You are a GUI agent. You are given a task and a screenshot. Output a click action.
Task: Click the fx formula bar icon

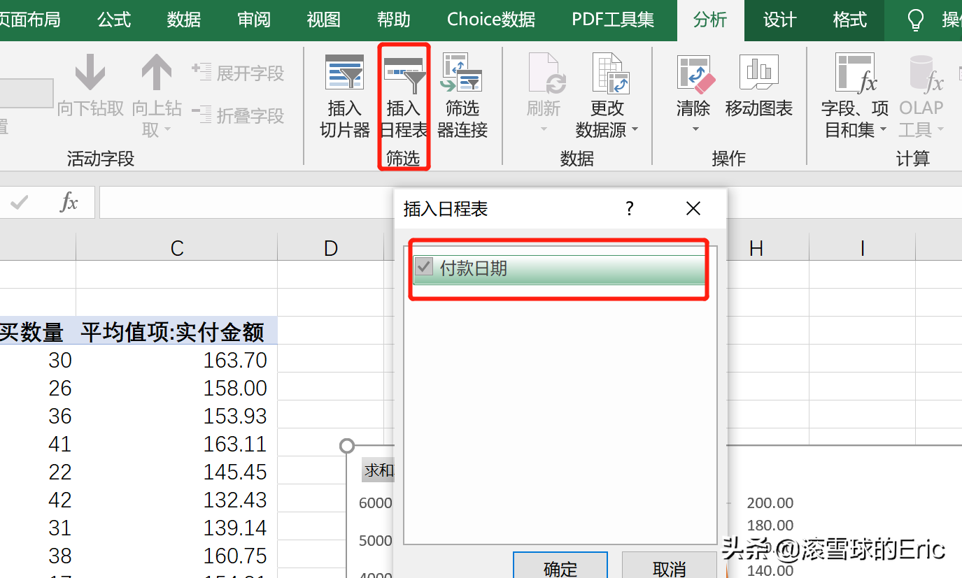[x=68, y=202]
